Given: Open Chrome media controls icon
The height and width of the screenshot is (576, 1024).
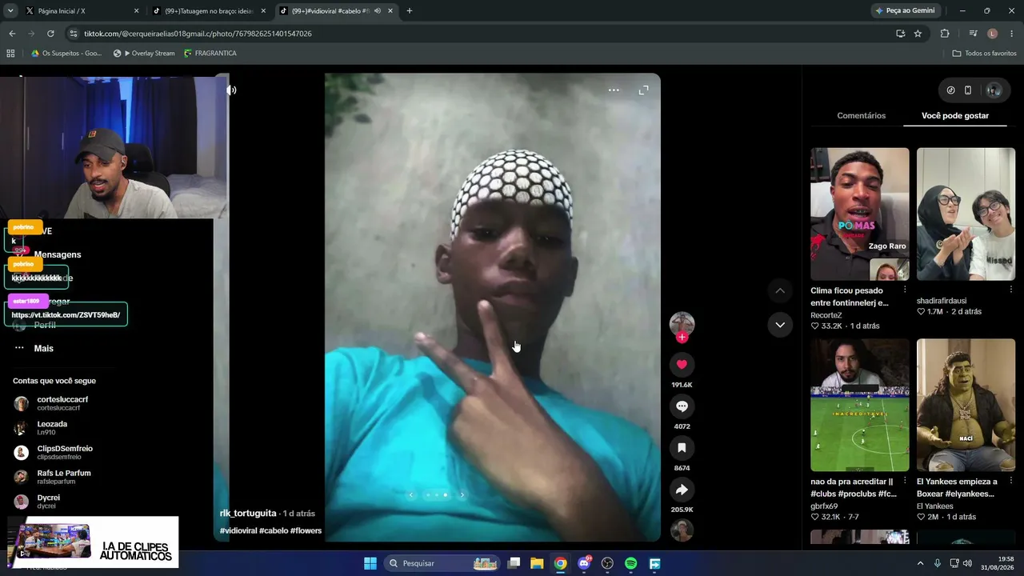Looking at the screenshot, I should point(973,34).
